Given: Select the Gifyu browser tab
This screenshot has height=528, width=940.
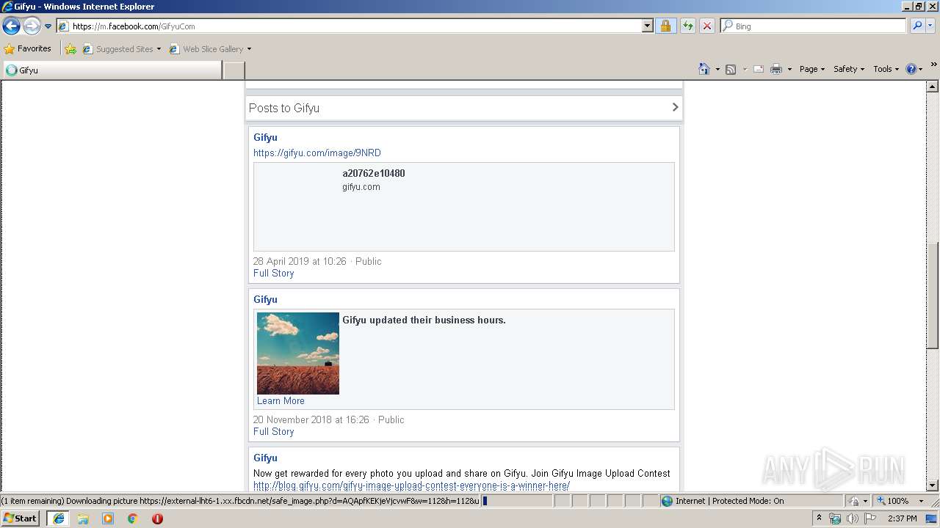Looking at the screenshot, I should pyautogui.click(x=112, y=70).
